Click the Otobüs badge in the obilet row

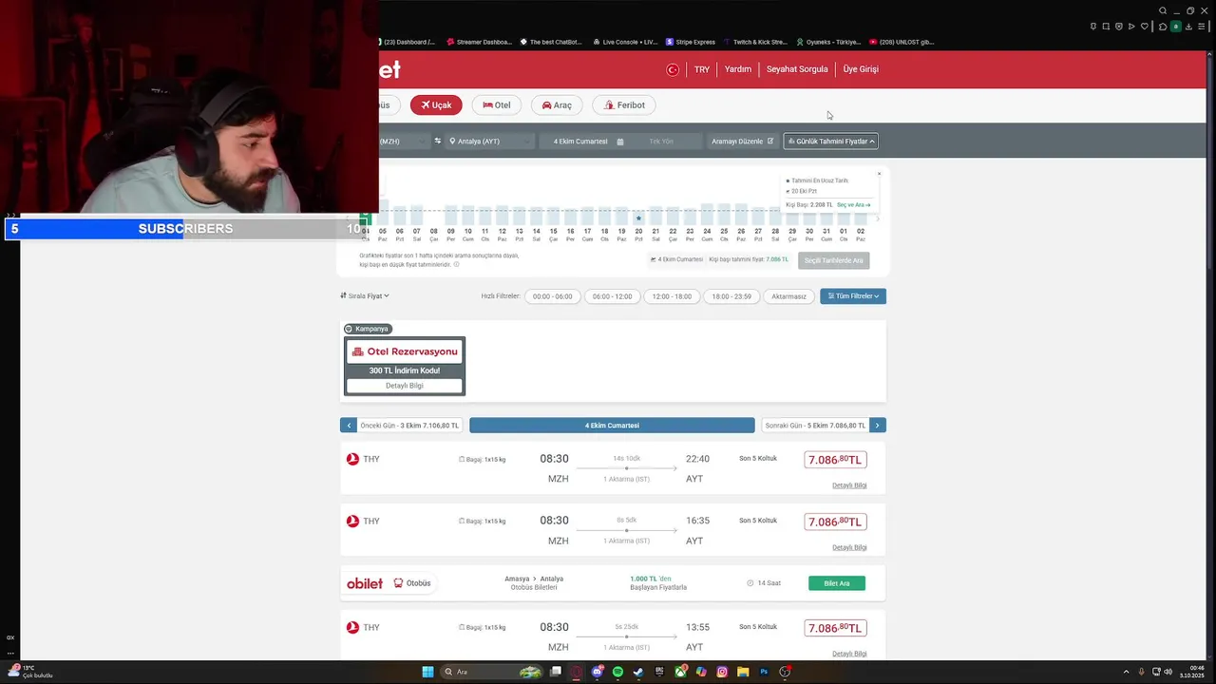click(x=412, y=583)
